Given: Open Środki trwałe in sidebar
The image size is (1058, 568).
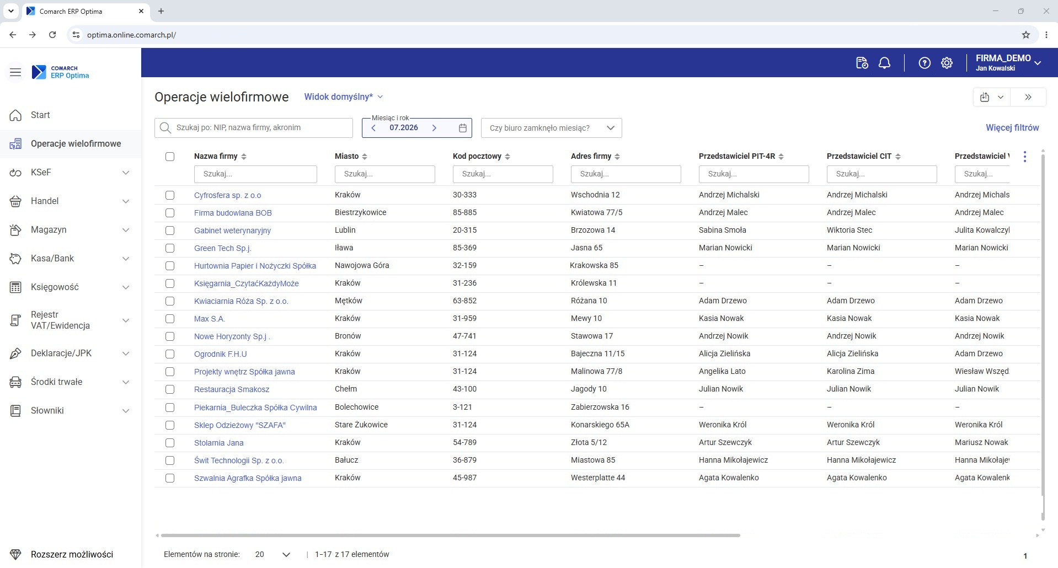Looking at the screenshot, I should (71, 382).
